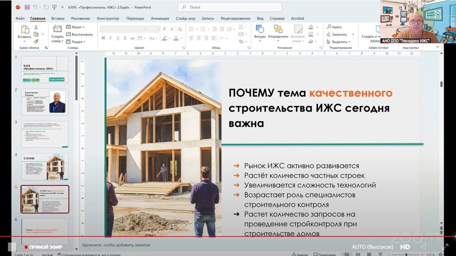
Task: Expand the Раздел section dropdown
Action: pyautogui.click(x=76, y=42)
